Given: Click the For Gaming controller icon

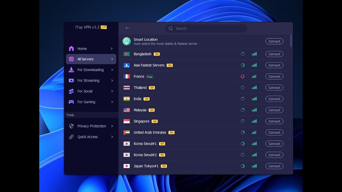Looking at the screenshot, I should [x=71, y=102].
